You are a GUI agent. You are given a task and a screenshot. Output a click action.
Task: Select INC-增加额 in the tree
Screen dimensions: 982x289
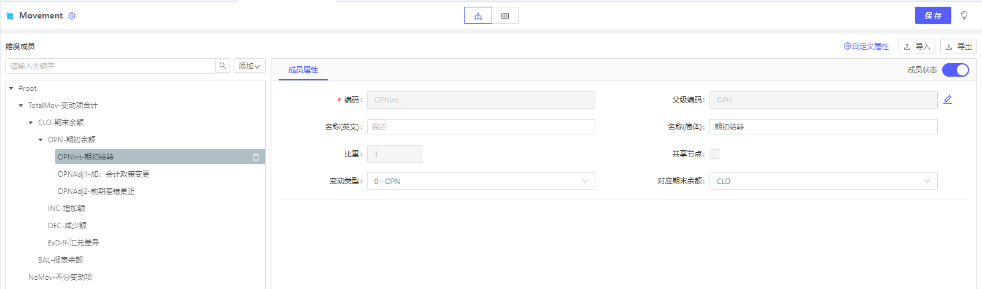[66, 209]
